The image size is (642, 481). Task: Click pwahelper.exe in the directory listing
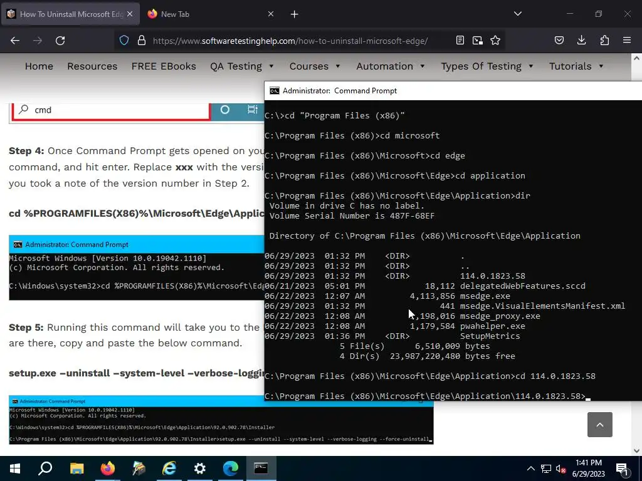493,326
